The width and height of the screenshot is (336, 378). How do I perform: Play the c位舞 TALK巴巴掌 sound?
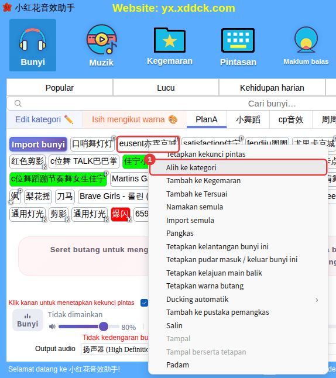pos(84,161)
